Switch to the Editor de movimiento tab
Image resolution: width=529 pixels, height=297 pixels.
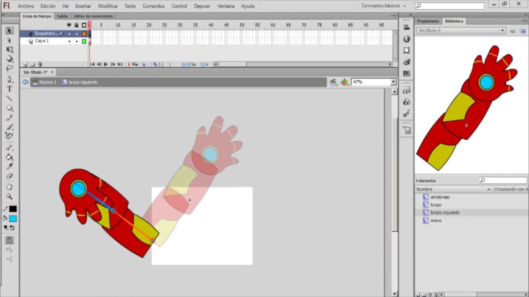coord(93,16)
